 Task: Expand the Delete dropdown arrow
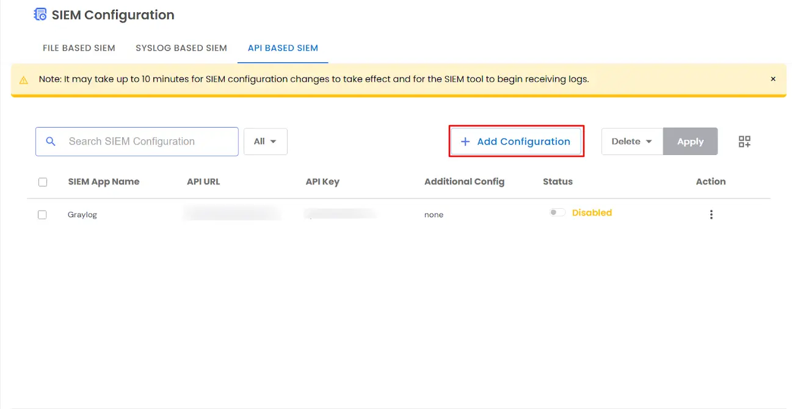648,141
